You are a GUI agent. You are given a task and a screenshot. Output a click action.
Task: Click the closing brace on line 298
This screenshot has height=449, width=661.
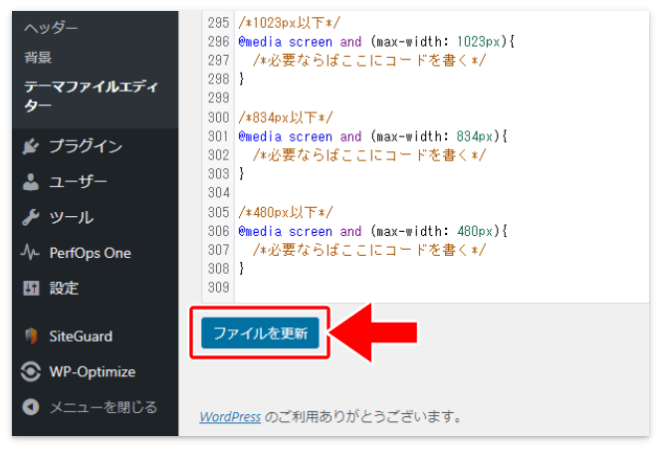241,79
